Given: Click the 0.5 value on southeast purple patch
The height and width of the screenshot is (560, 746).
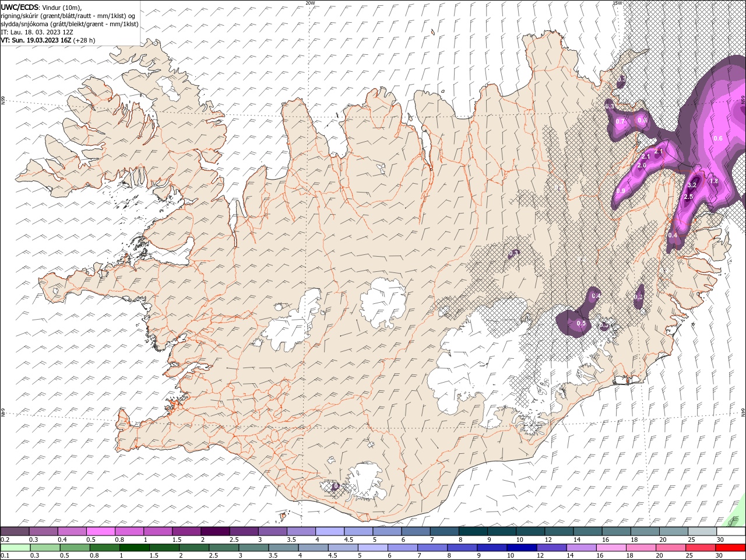Looking at the screenshot, I should click(580, 323).
